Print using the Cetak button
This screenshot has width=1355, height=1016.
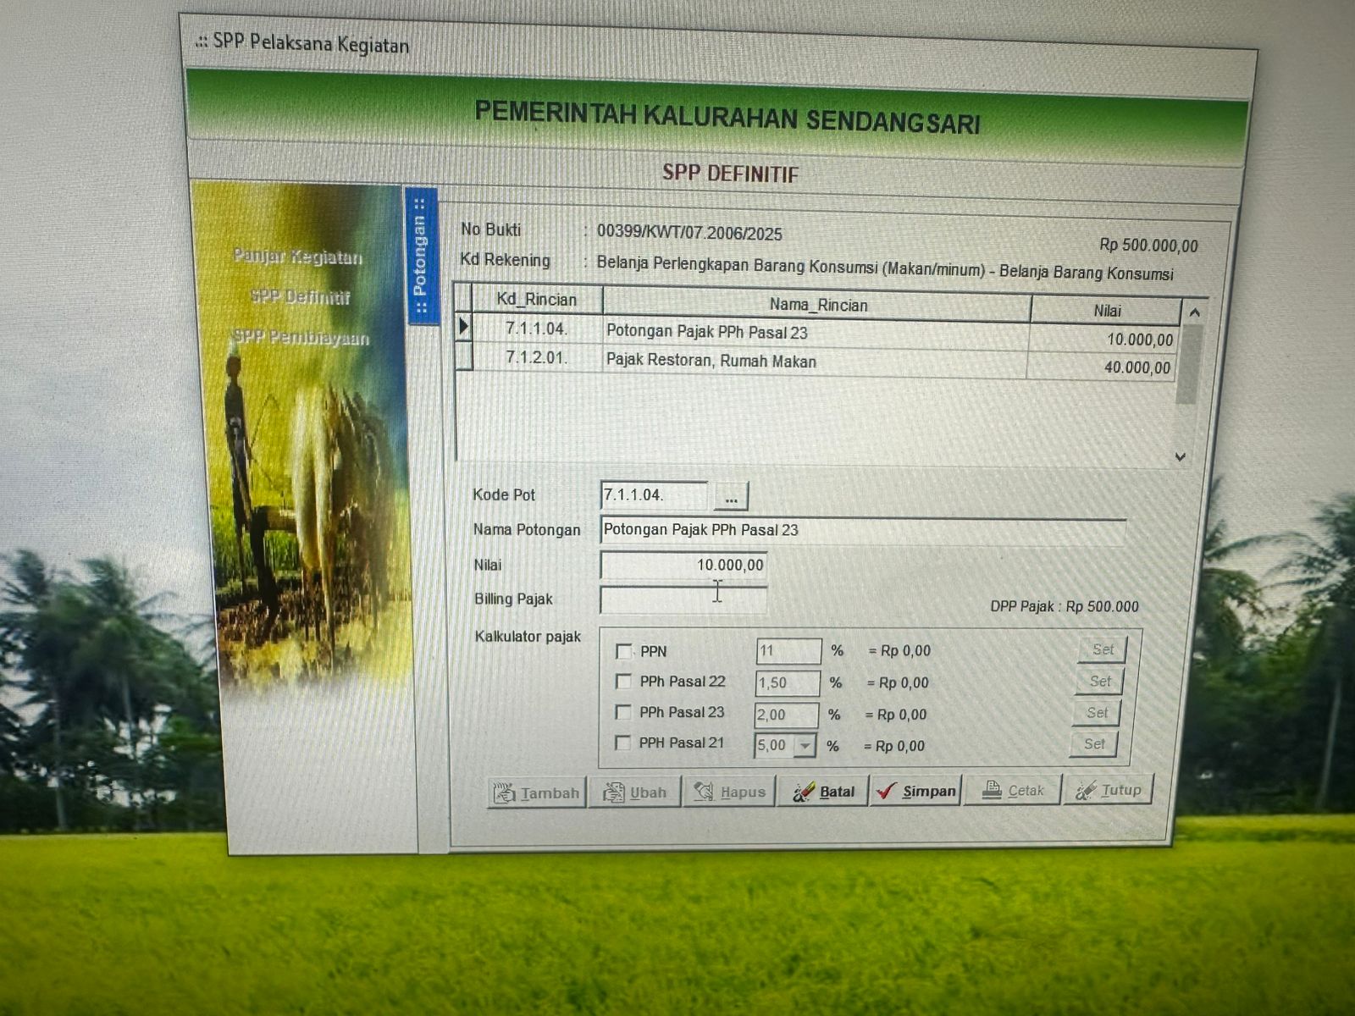pyautogui.click(x=1012, y=790)
